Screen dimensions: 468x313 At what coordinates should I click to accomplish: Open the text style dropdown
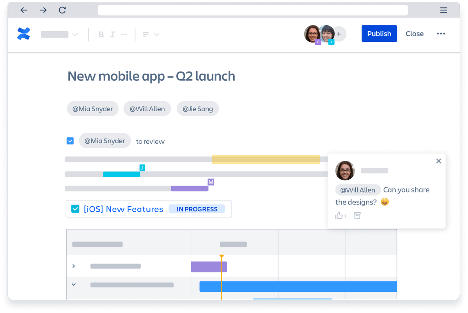tap(60, 34)
